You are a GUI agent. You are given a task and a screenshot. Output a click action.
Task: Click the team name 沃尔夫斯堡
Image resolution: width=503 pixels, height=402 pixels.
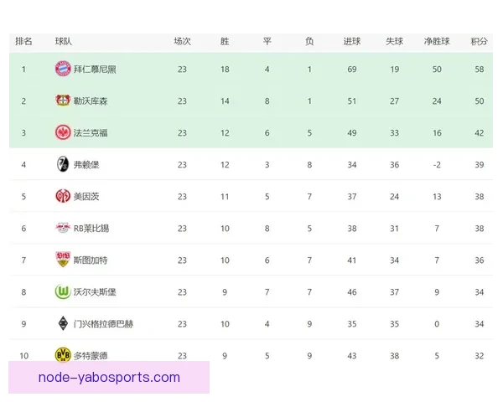[x=95, y=292]
